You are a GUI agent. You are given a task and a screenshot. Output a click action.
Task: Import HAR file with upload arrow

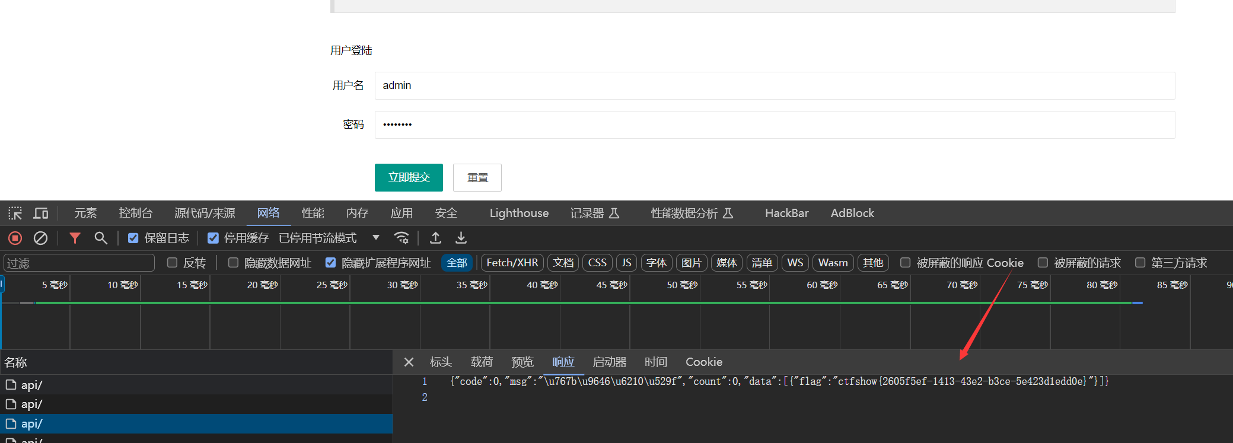point(435,238)
